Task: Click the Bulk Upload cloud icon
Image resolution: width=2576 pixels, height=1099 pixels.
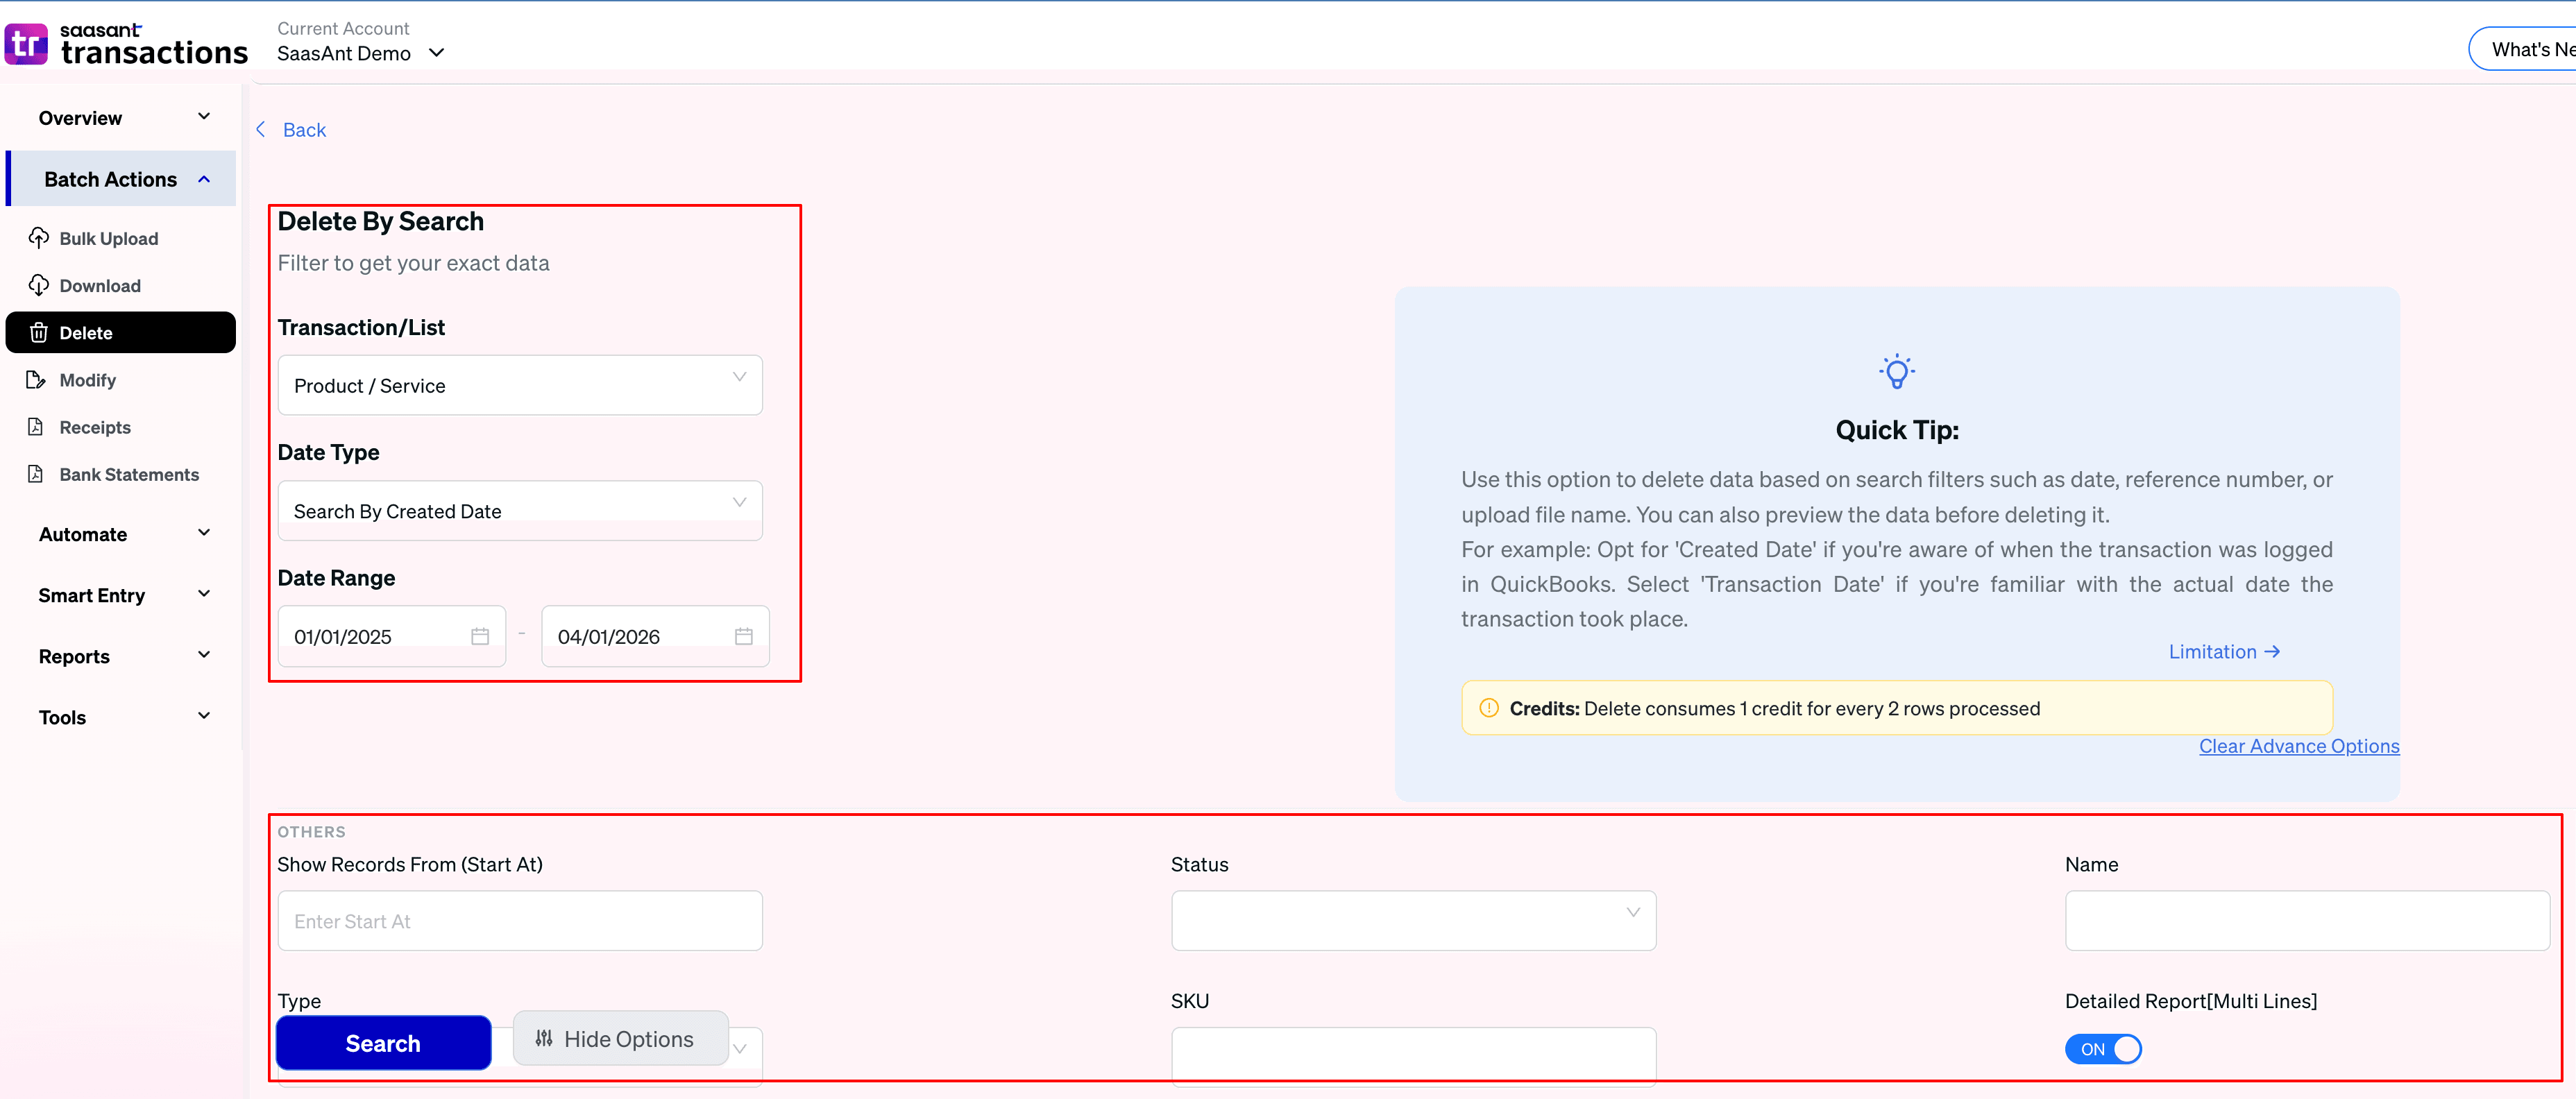Action: [38, 238]
